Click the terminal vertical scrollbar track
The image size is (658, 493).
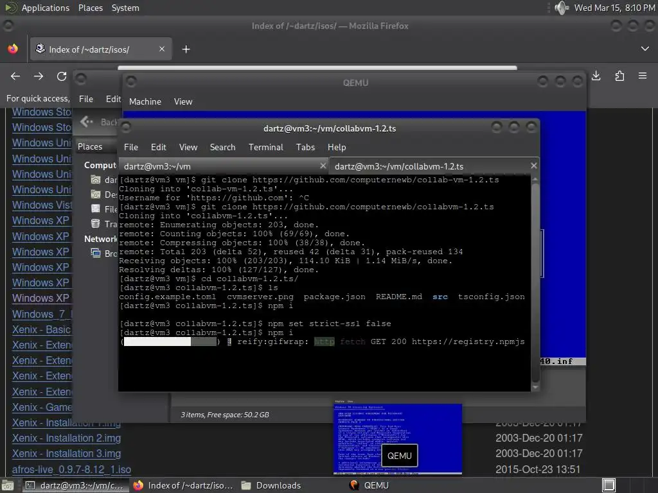coord(535,283)
